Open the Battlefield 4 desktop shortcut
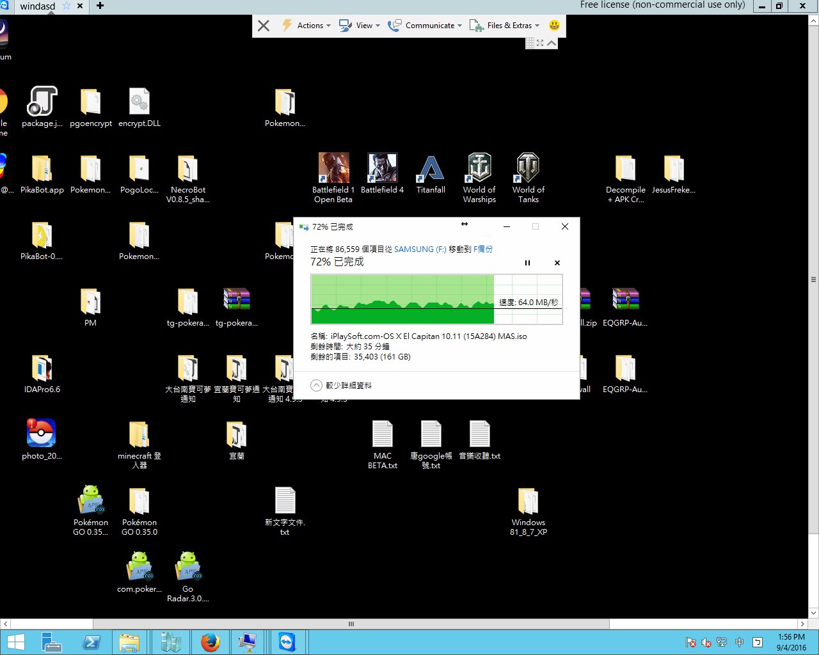819x655 pixels. click(x=382, y=169)
